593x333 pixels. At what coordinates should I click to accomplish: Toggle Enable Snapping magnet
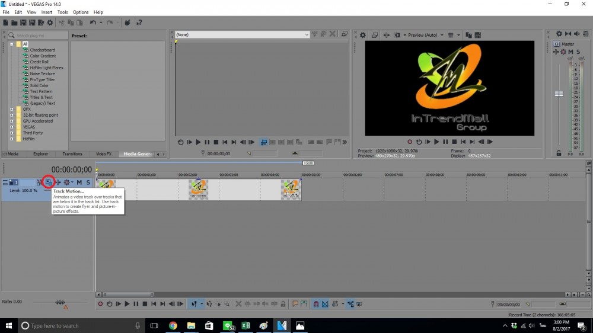[x=316, y=304]
